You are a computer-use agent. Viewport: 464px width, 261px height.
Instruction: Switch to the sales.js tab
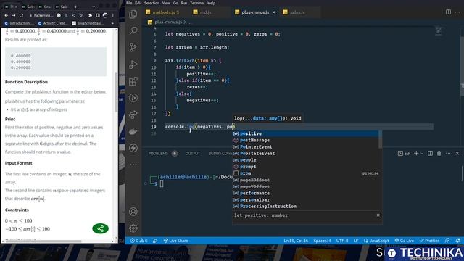click(x=297, y=12)
